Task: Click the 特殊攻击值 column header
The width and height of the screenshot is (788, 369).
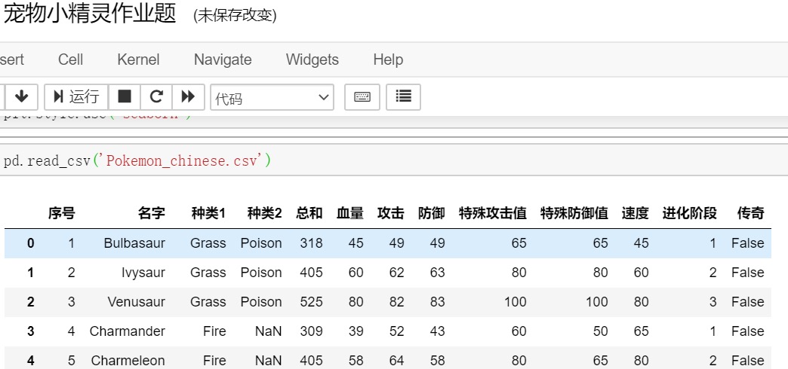Action: pos(492,213)
